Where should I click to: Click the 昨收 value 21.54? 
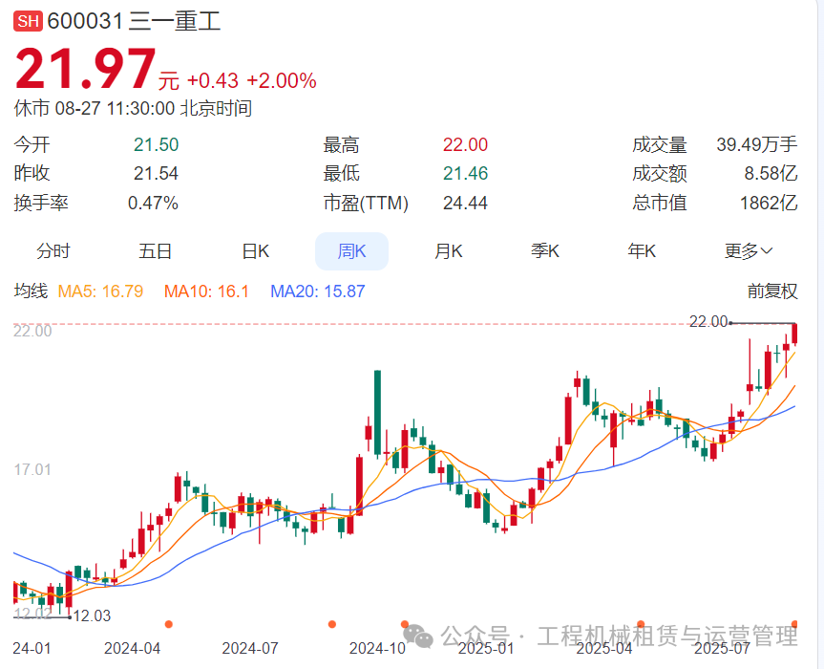(x=156, y=173)
